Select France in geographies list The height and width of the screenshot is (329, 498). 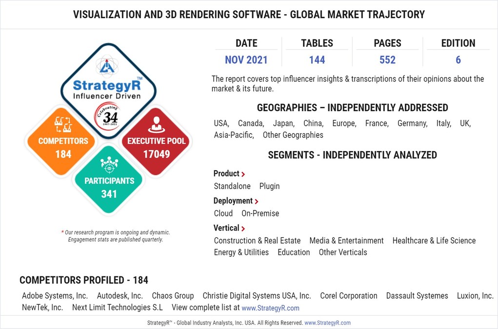[x=377, y=123]
